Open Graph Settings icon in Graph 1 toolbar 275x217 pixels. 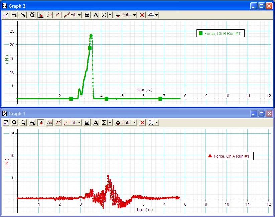point(151,123)
